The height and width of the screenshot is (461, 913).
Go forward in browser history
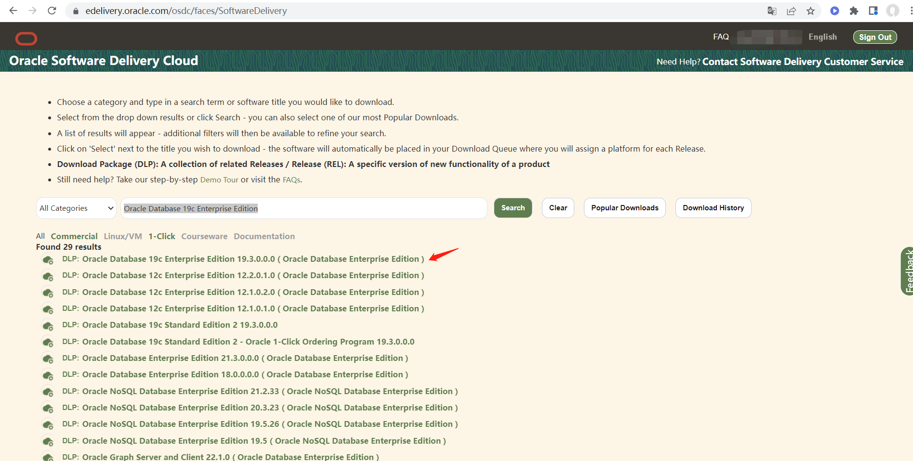point(32,11)
